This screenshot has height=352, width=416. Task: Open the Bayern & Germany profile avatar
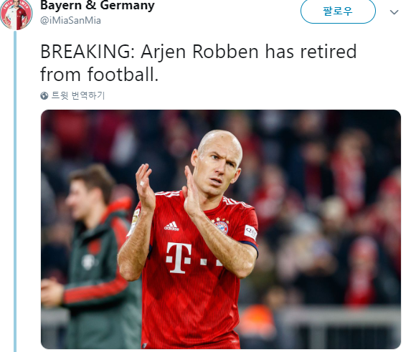pos(16,14)
